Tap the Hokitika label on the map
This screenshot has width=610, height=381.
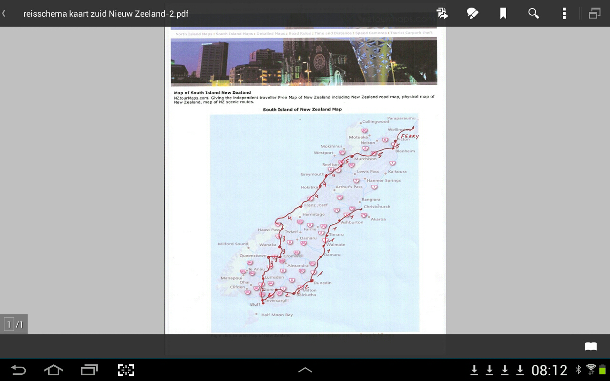tap(309, 188)
